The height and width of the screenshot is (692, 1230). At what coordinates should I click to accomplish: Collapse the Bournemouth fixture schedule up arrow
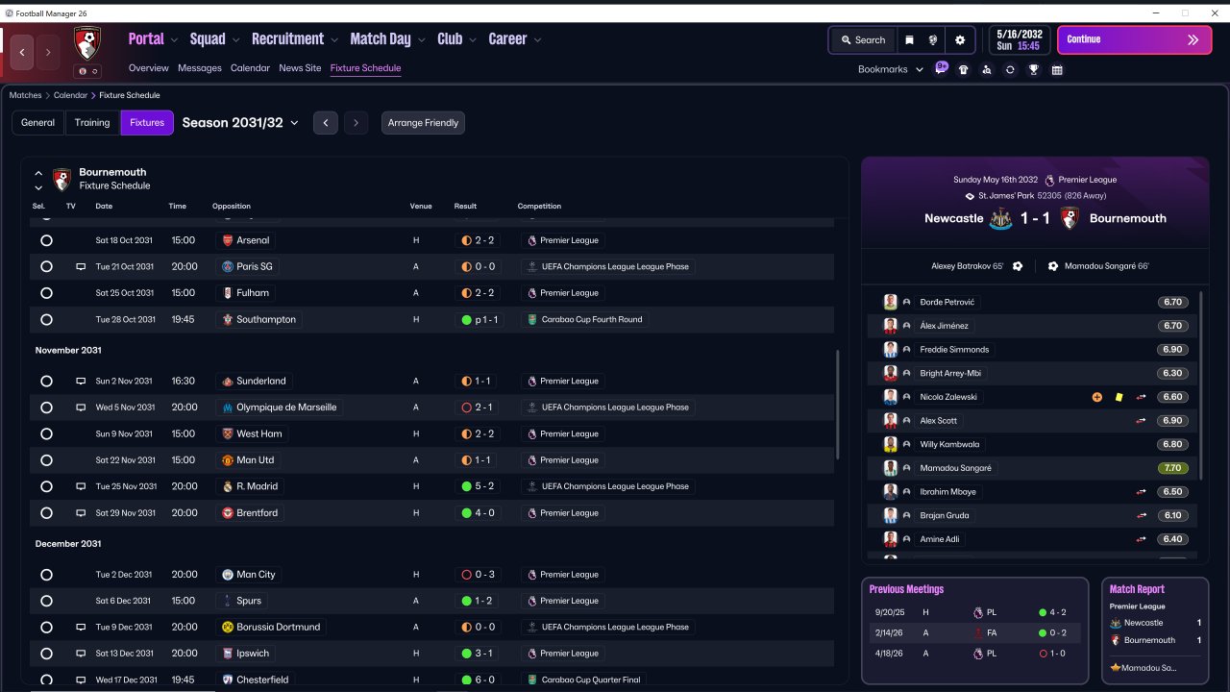click(38, 173)
